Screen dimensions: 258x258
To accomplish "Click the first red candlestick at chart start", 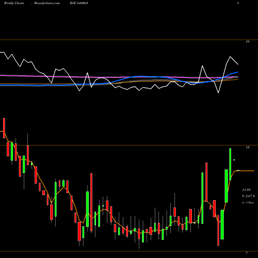I will click(4, 128).
